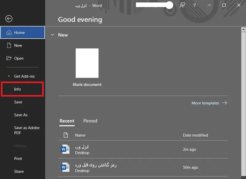Image resolution: width=246 pixels, height=179 pixels.
Task: Click the Word file icon beside انزل وب
Action: coord(65,149)
